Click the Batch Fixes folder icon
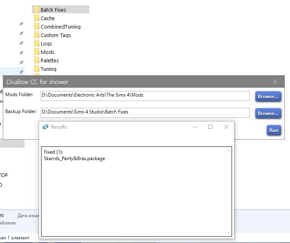 coord(37,9)
